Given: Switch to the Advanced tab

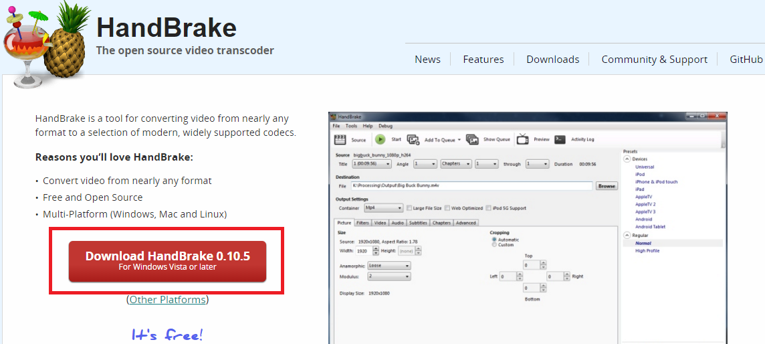Looking at the screenshot, I should click(x=466, y=223).
